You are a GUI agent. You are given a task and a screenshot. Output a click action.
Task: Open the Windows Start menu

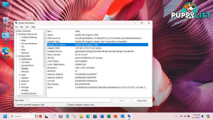pyautogui.click(x=5, y=116)
